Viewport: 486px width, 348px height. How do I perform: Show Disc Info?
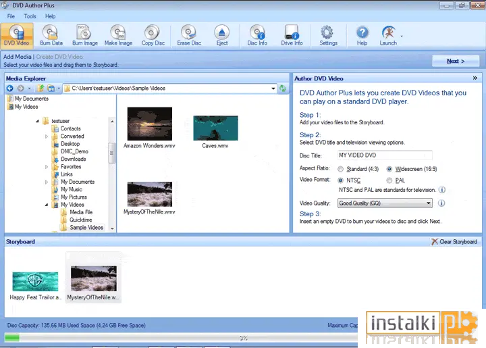(x=257, y=35)
